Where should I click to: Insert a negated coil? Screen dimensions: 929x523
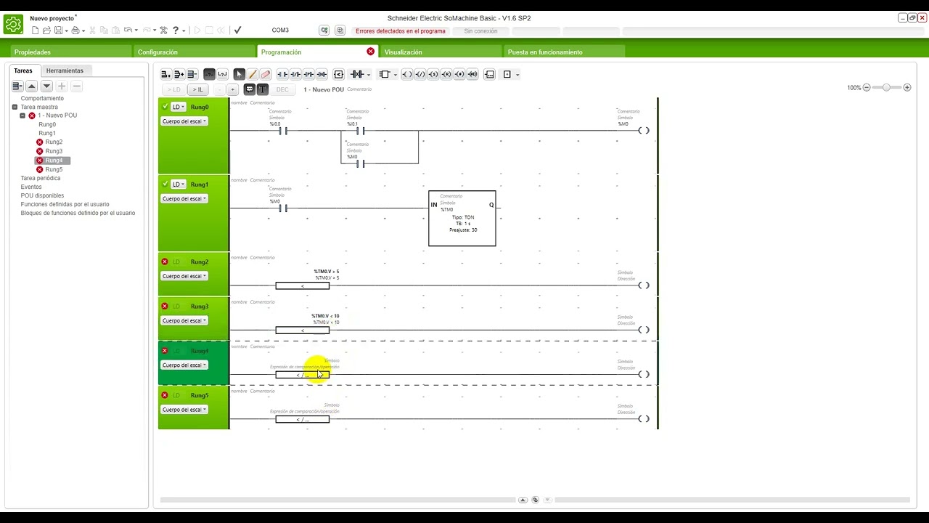pyautogui.click(x=420, y=74)
